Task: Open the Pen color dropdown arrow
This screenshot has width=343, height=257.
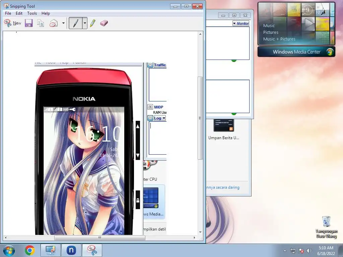Action: pyautogui.click(x=85, y=23)
